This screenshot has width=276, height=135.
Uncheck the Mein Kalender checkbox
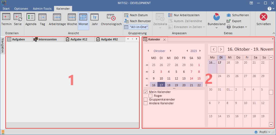(x=146, y=92)
